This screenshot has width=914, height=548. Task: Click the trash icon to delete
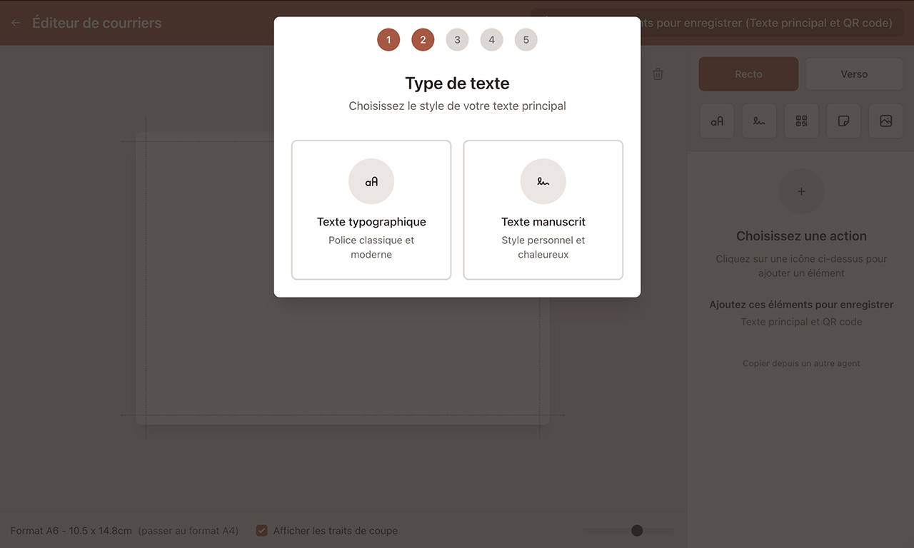coord(657,73)
